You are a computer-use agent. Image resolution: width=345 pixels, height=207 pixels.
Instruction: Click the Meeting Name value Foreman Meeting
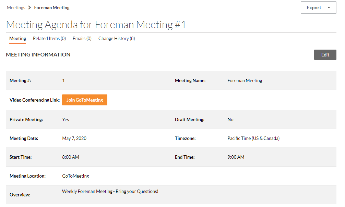[x=245, y=80]
